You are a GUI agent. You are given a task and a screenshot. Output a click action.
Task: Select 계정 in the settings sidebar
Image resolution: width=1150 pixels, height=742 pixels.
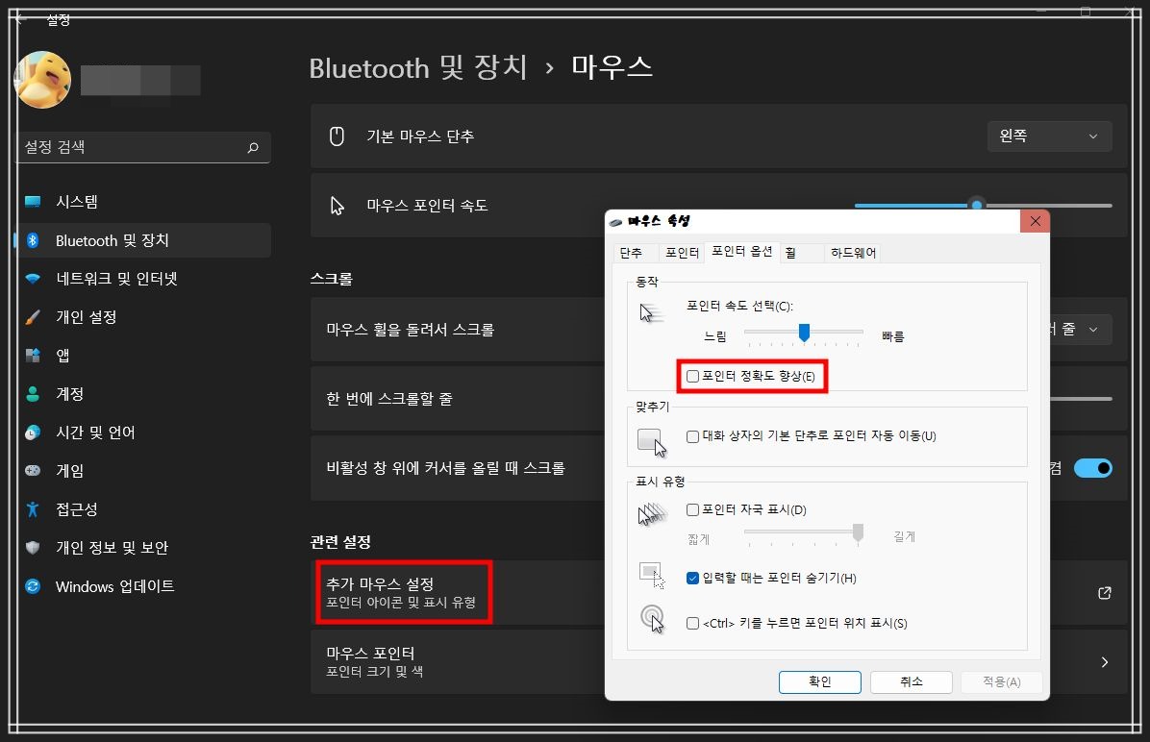click(x=70, y=393)
